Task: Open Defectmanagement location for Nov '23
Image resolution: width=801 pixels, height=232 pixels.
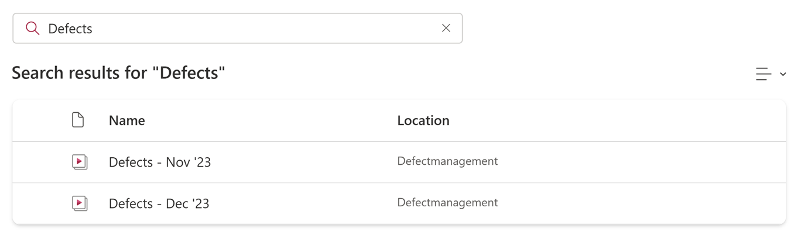Action: (447, 161)
